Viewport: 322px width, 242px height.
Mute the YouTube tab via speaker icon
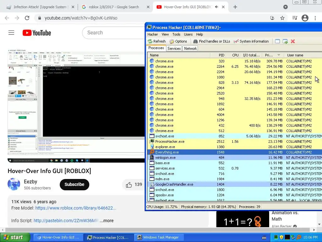(216, 7)
